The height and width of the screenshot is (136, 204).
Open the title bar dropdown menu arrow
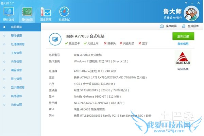click(x=186, y=3)
